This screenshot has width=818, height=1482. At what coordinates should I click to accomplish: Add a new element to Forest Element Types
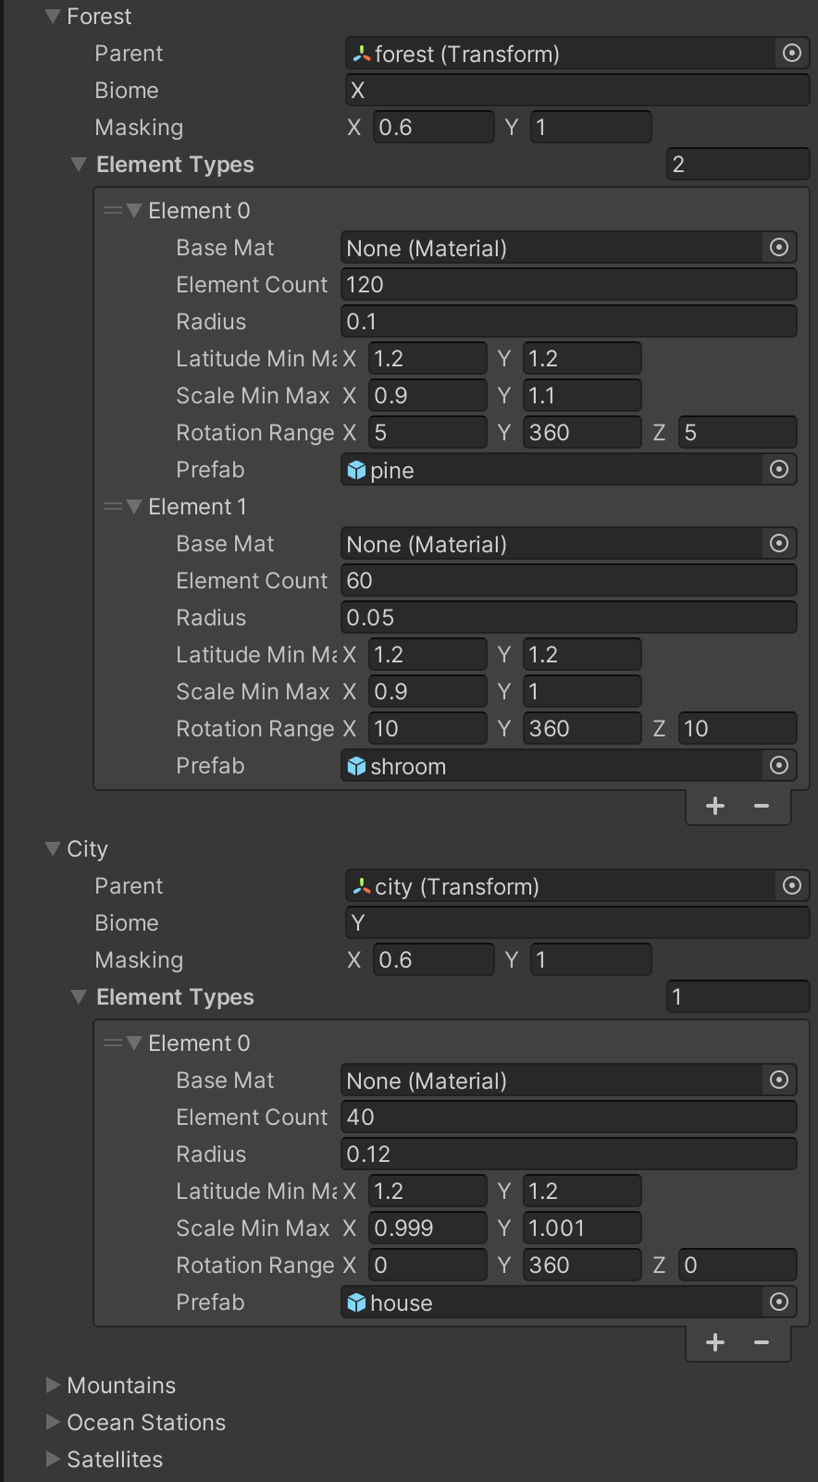[715, 806]
